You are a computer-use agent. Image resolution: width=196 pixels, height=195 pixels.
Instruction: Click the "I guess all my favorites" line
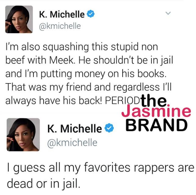[101, 167]
